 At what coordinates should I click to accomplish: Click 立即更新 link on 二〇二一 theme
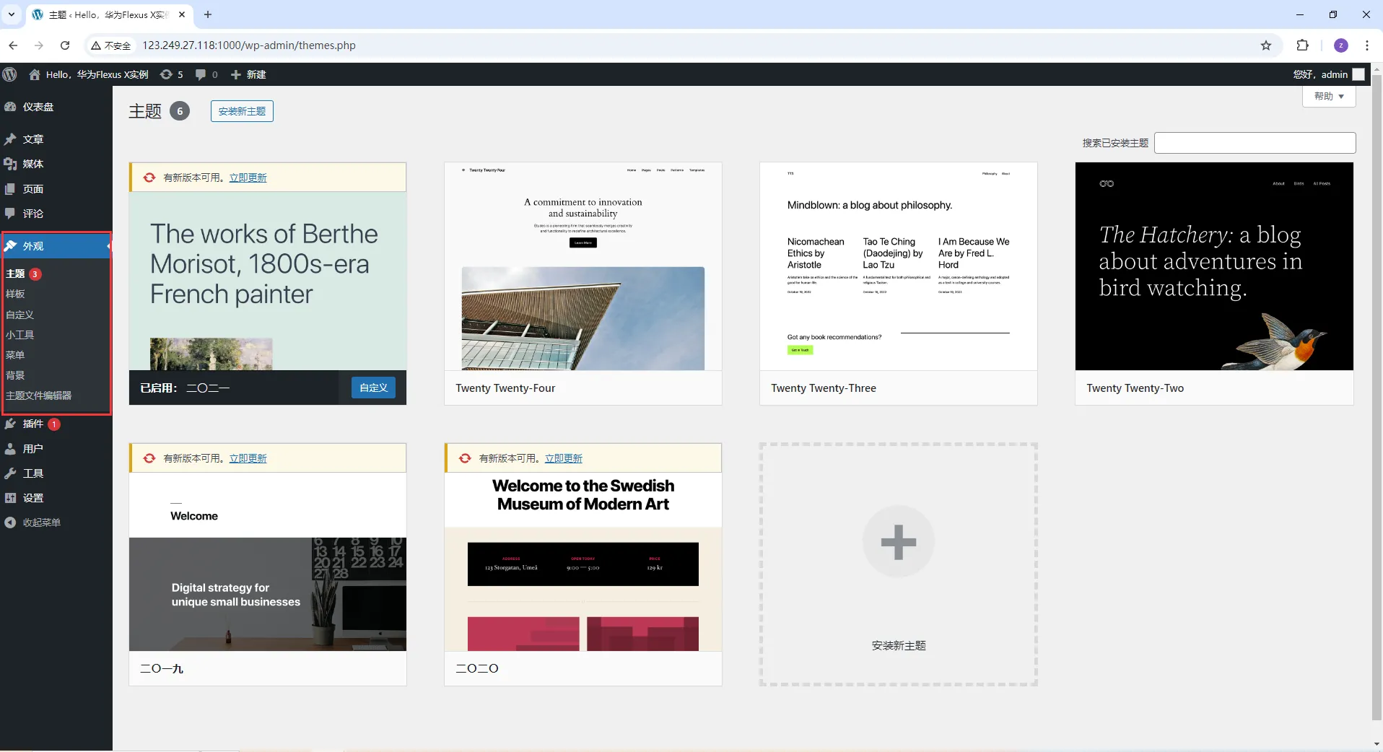(x=248, y=178)
